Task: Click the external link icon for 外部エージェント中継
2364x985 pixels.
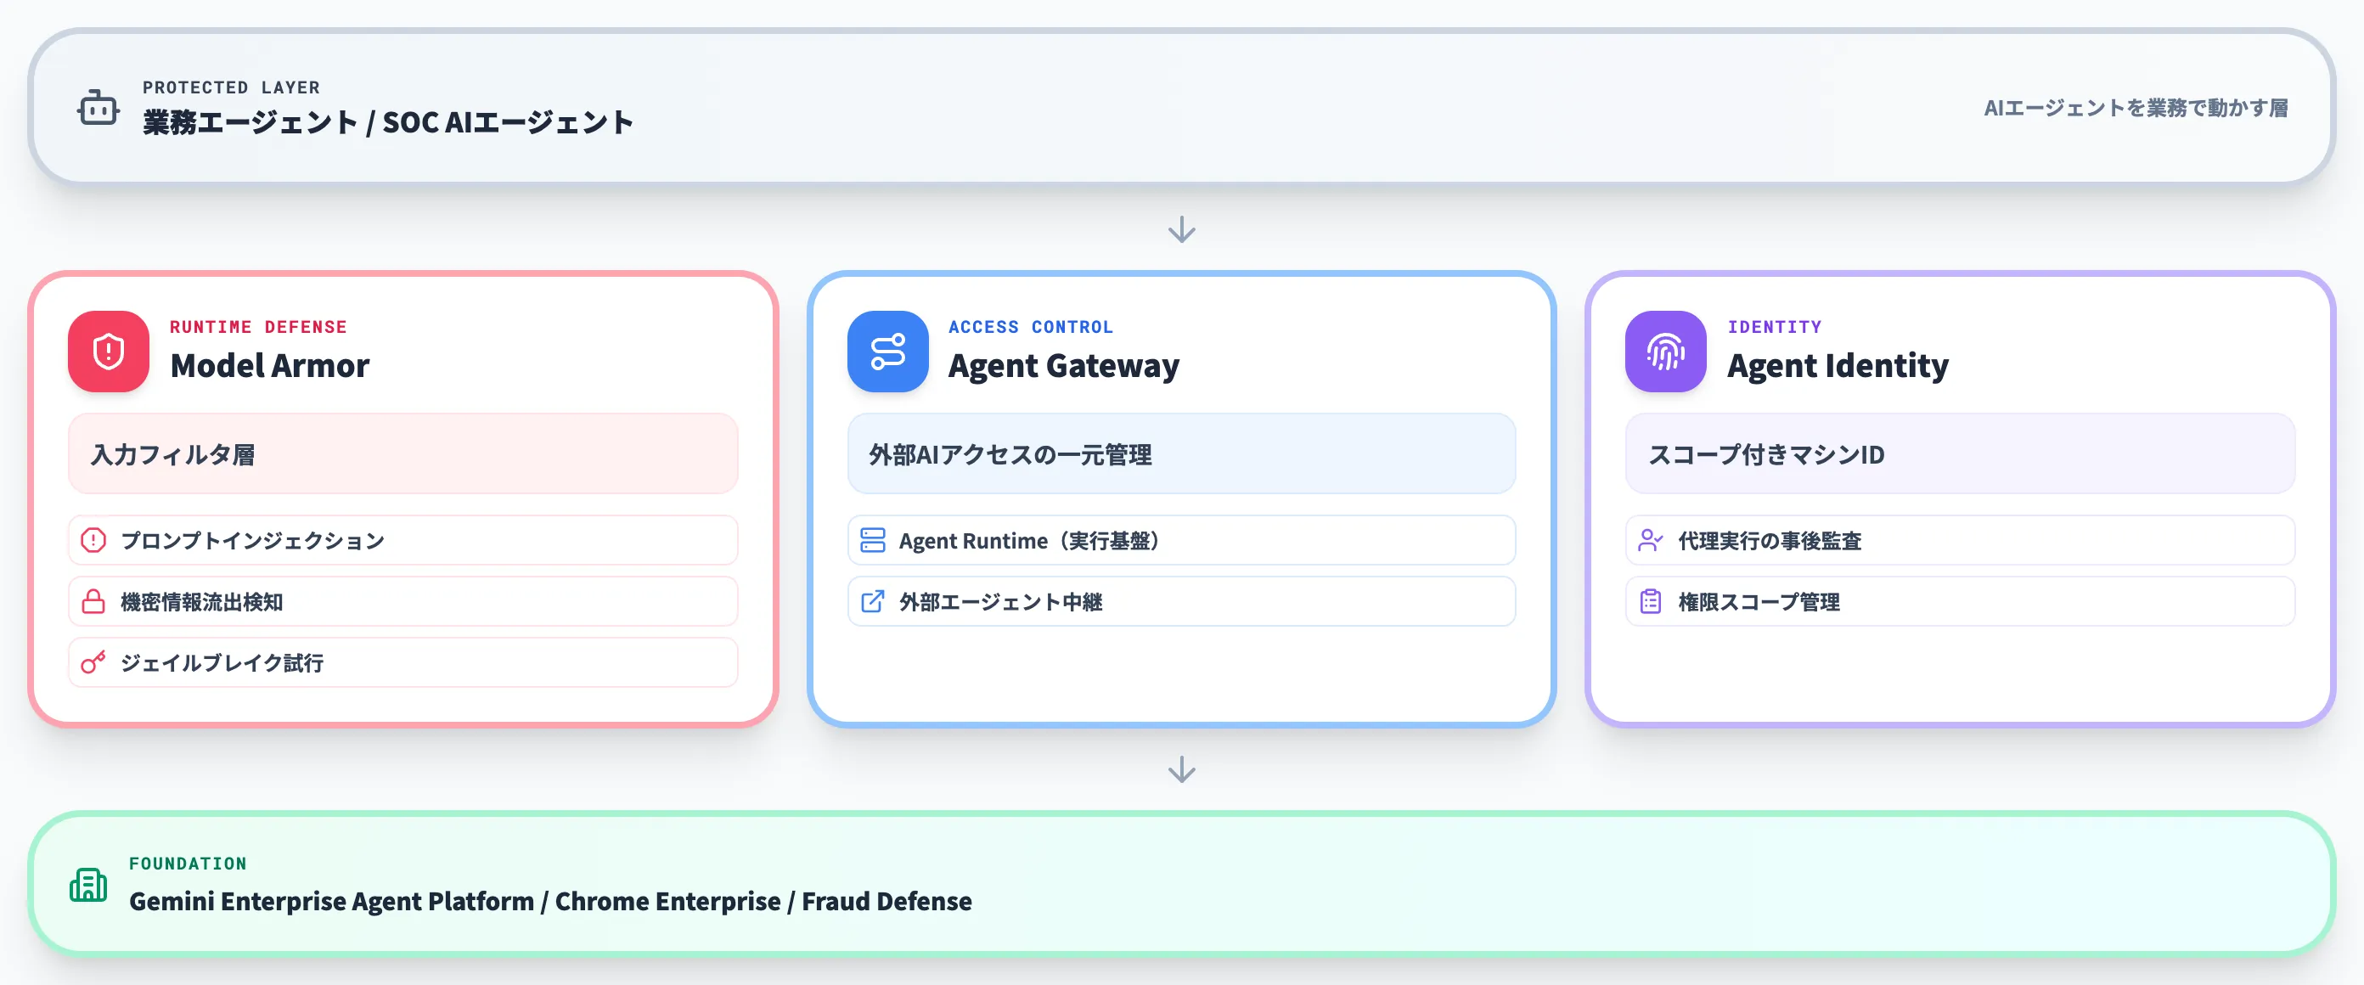Action: pyautogui.click(x=872, y=601)
